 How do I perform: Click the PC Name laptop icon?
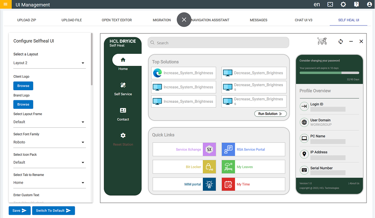point(304,138)
